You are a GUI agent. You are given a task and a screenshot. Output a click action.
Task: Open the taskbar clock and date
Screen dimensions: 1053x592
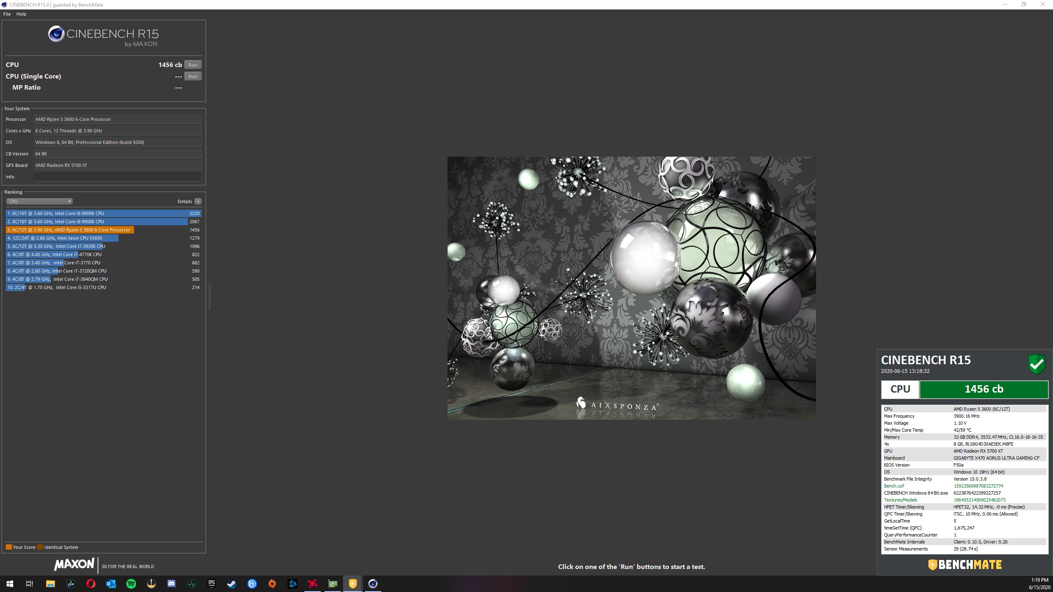coord(1039,584)
